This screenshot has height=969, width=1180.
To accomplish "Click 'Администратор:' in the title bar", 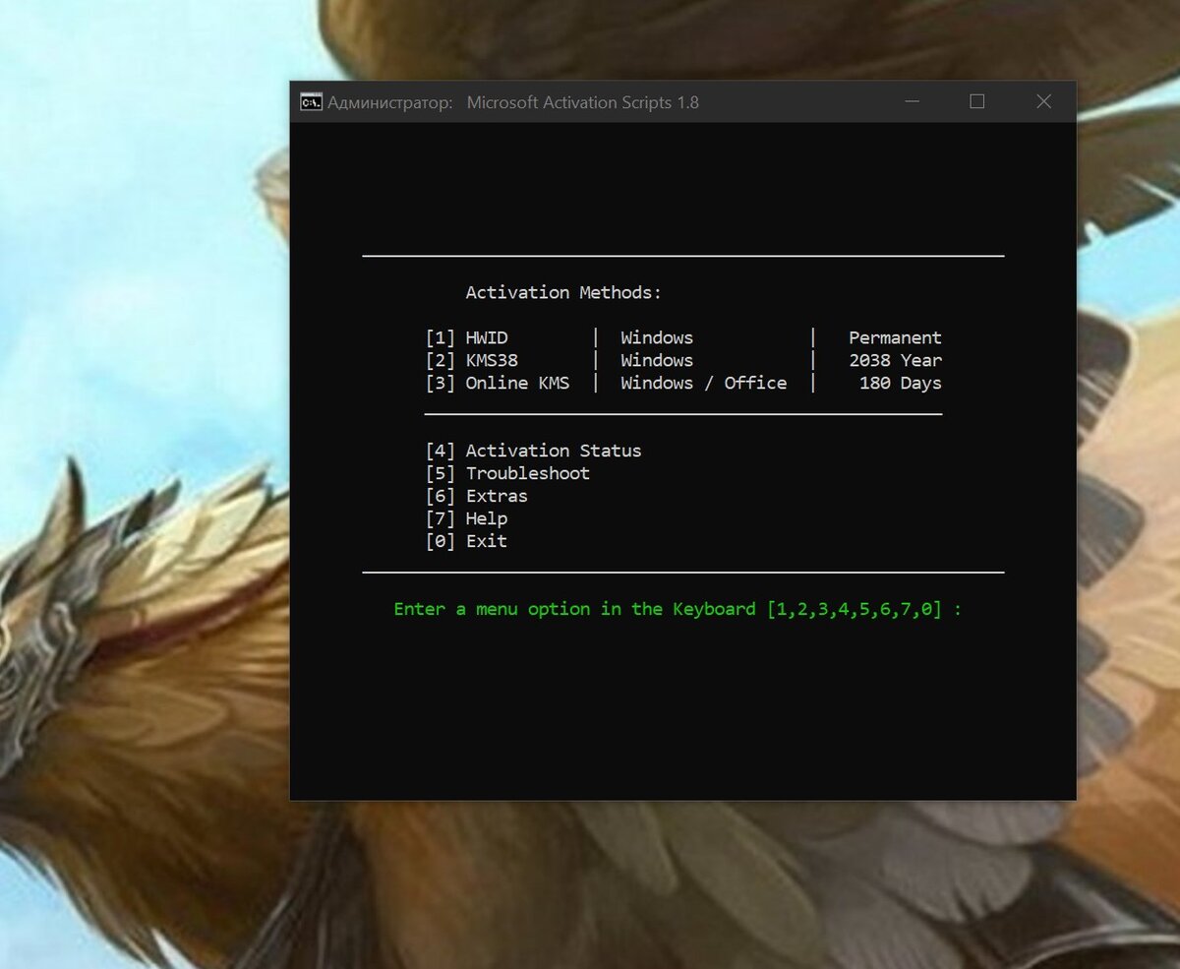I will (x=390, y=102).
